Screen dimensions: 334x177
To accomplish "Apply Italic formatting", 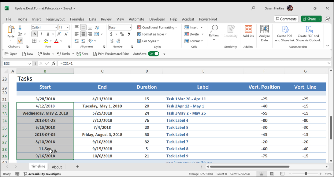I will 41,34.
